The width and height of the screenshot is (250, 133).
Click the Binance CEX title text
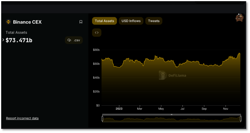(27, 22)
